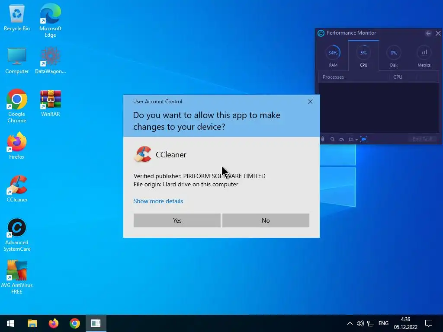Select the Google Chrome desktop shortcut
443x332 pixels.
click(x=17, y=106)
